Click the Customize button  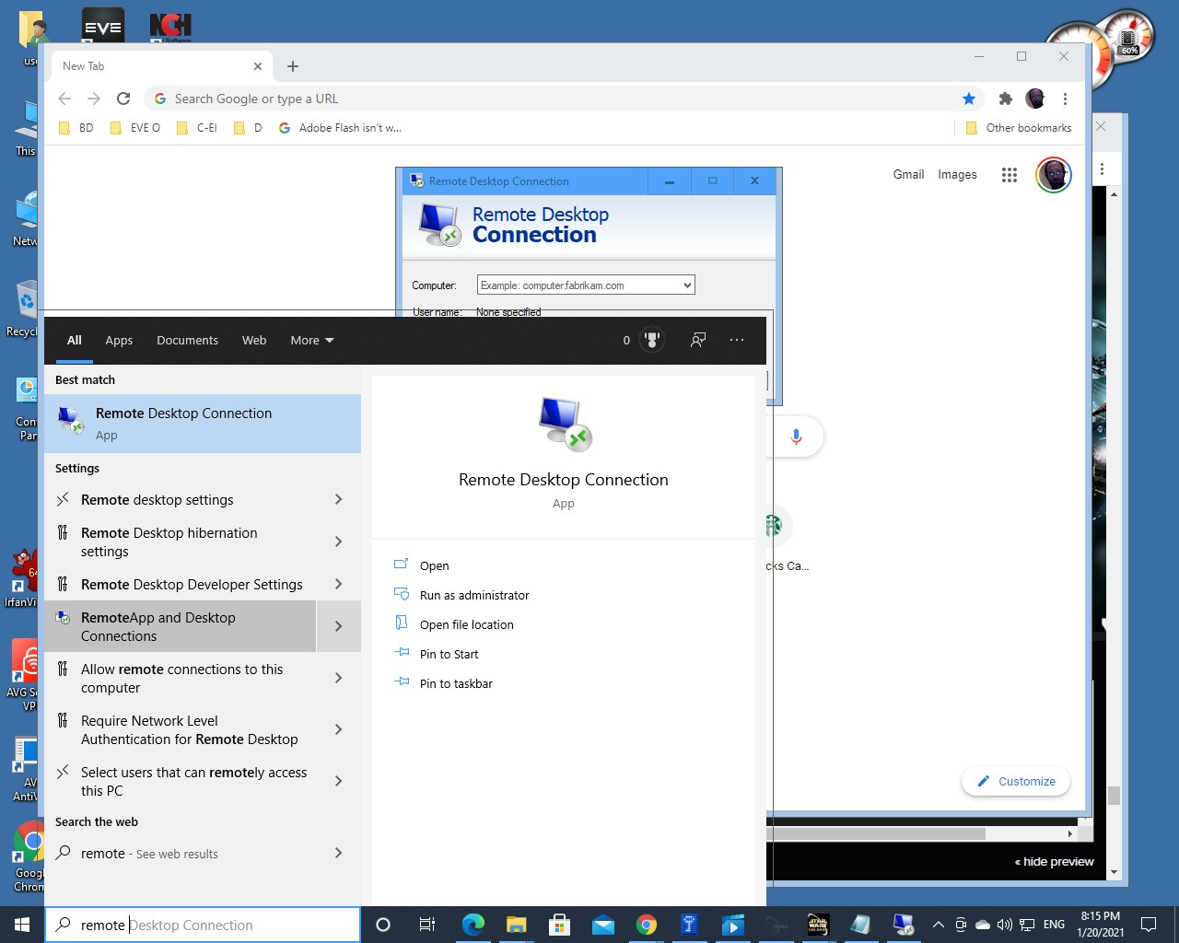tap(1016, 781)
